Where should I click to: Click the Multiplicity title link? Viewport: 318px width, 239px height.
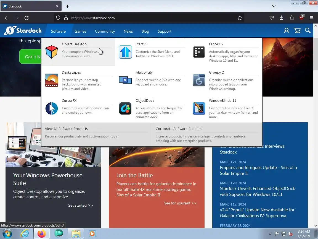144,72
